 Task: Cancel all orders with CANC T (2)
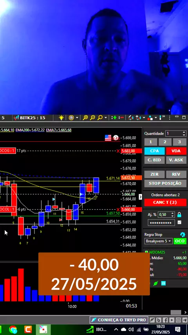point(165,202)
